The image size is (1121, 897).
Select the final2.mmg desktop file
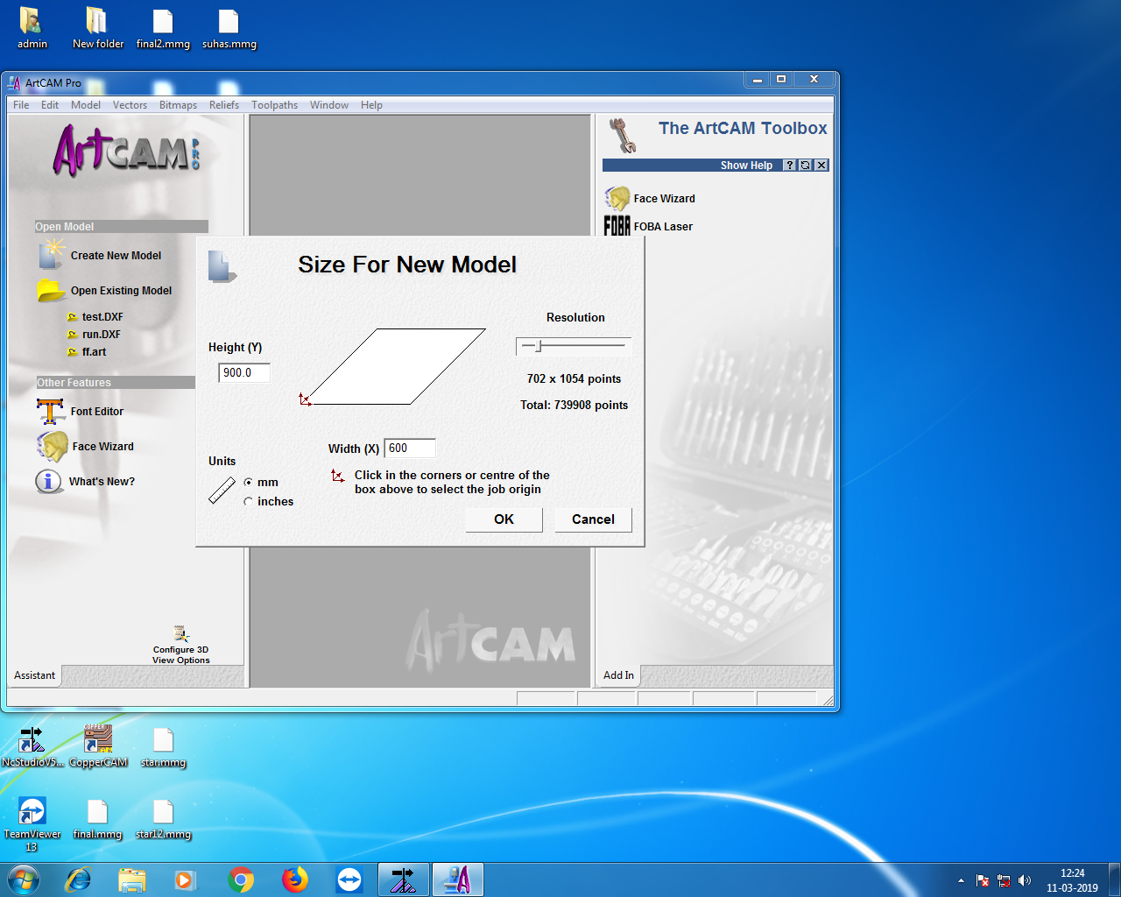click(163, 28)
